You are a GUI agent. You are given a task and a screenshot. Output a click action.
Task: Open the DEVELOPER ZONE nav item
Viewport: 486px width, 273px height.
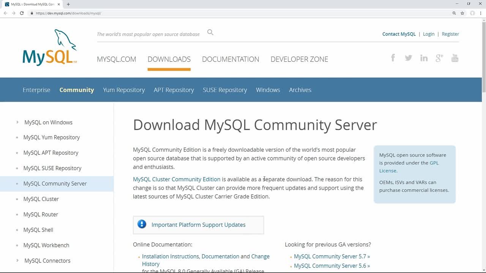click(299, 59)
